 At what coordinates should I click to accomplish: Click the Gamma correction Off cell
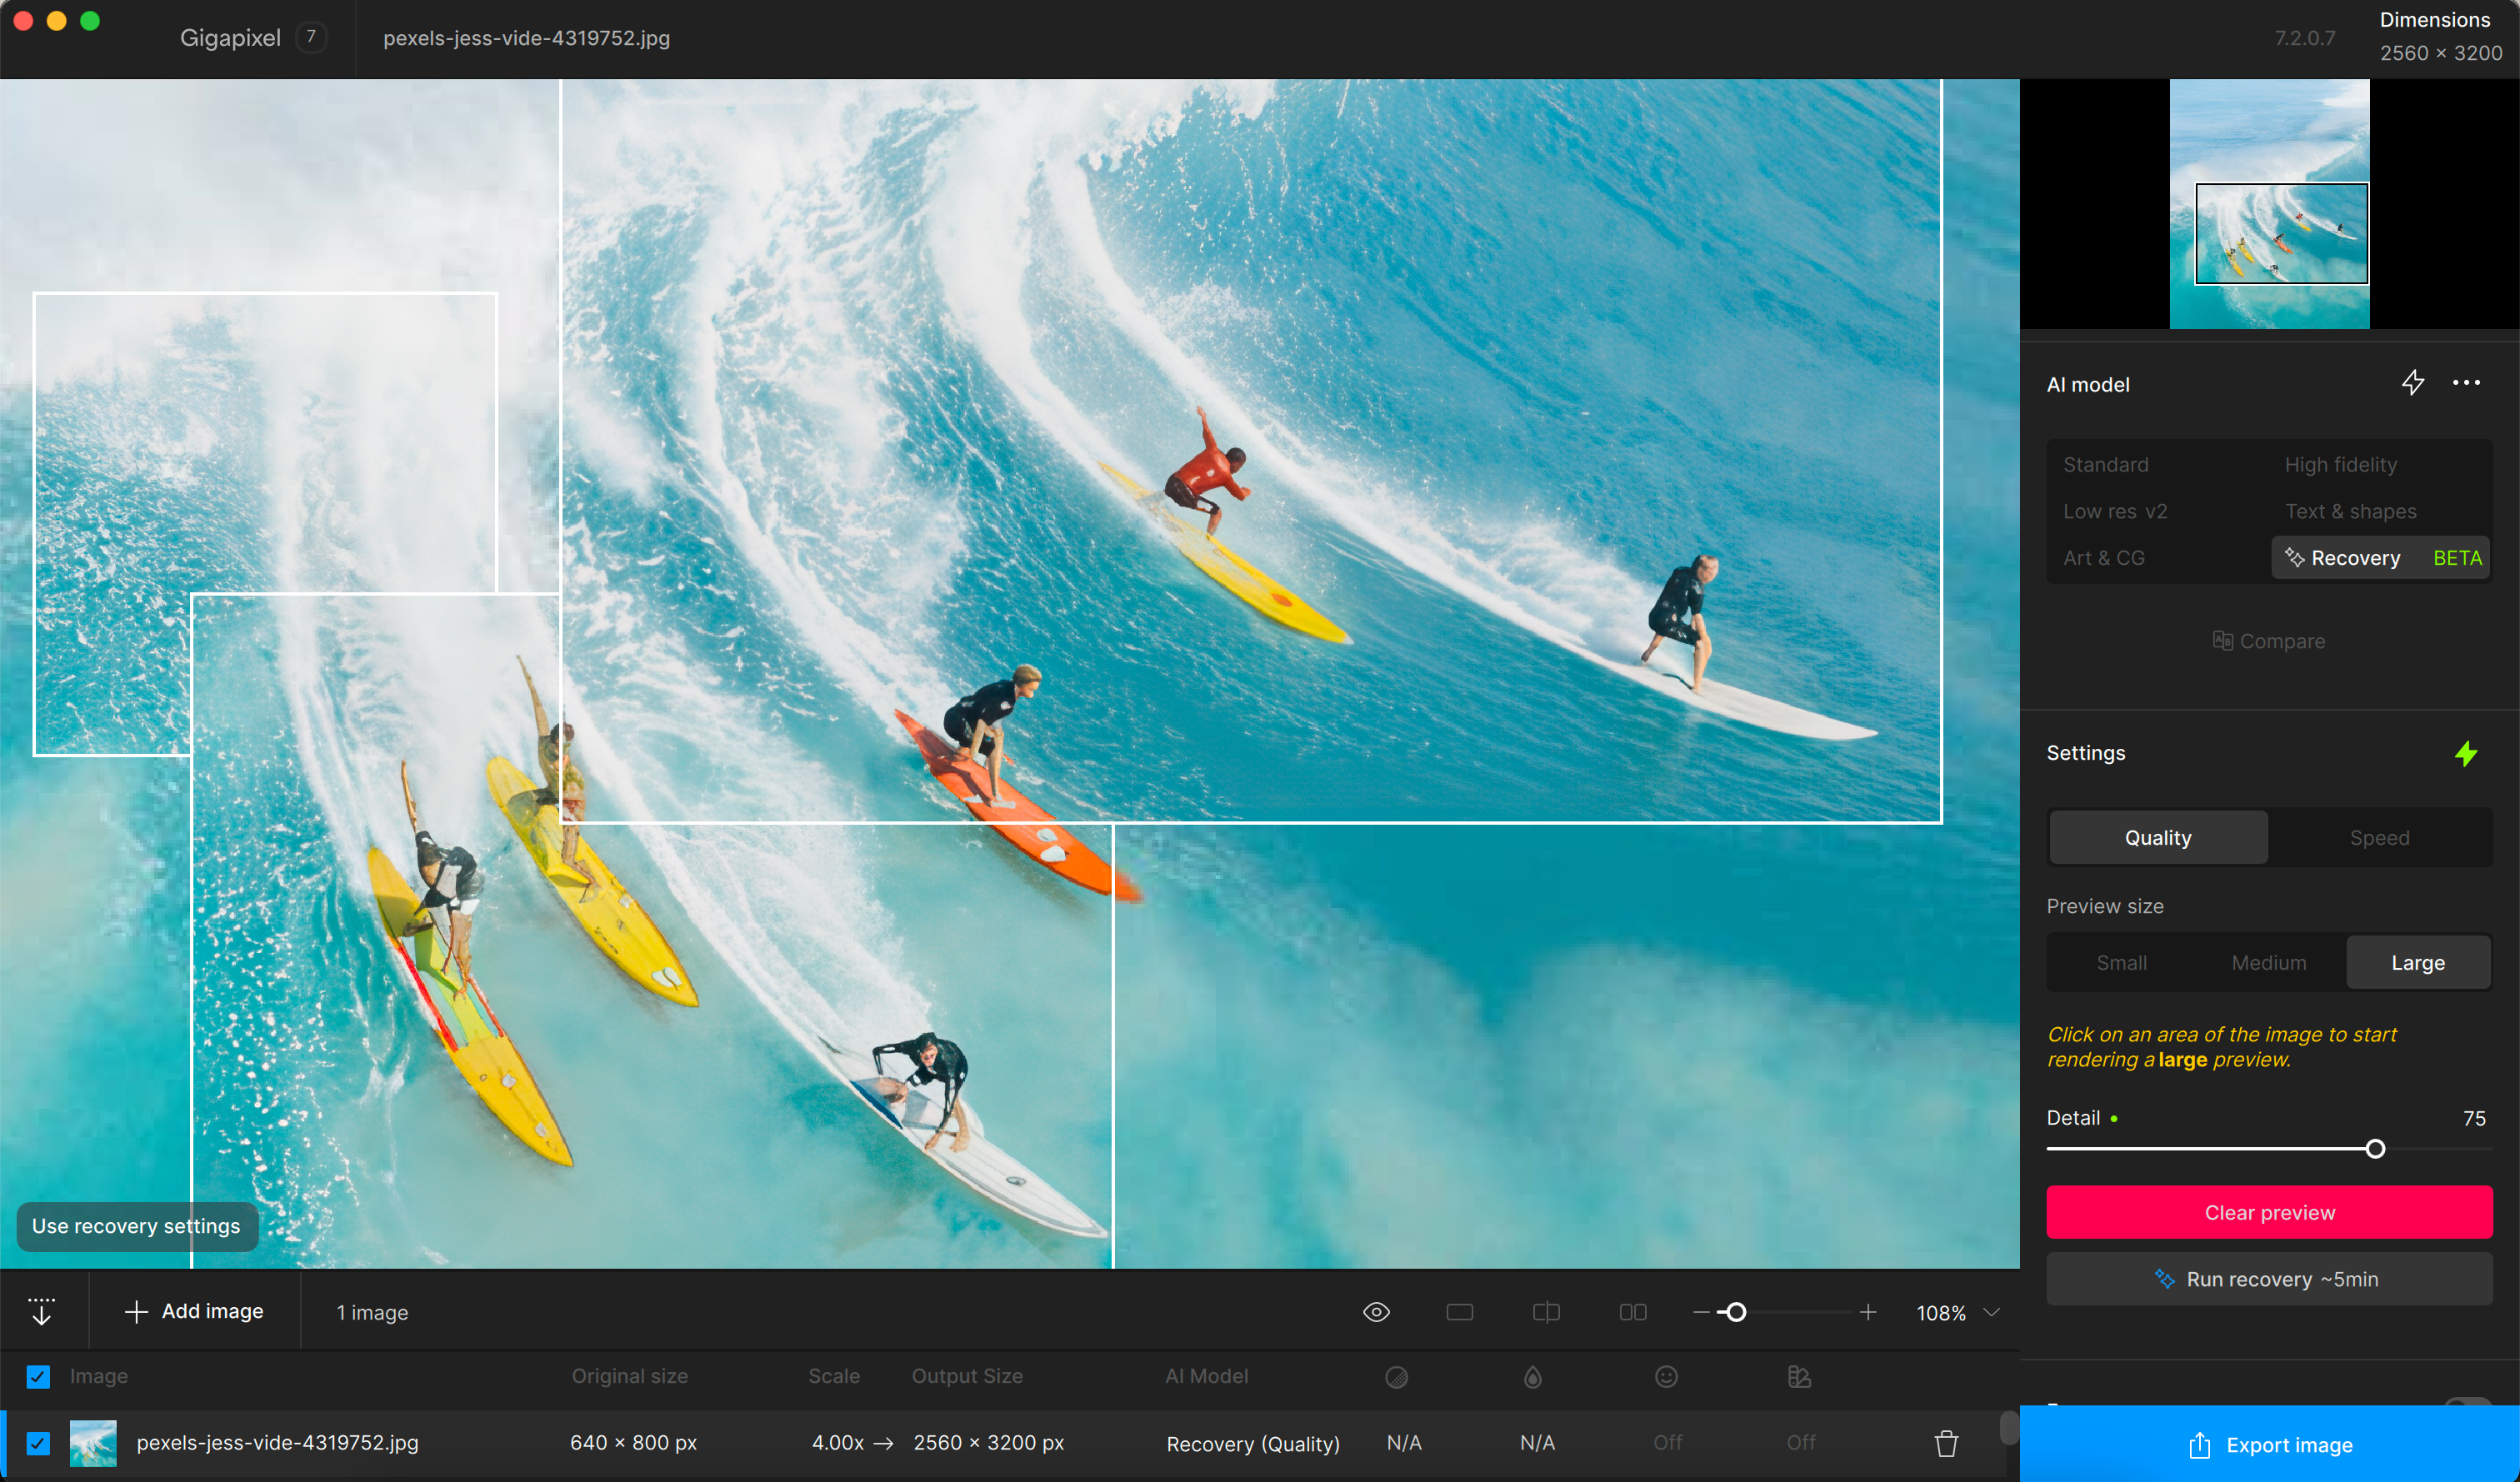[x=1800, y=1443]
